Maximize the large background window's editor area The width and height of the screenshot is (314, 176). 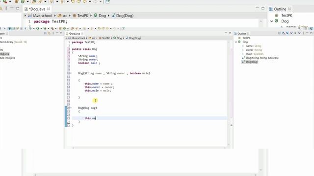coord(263,8)
